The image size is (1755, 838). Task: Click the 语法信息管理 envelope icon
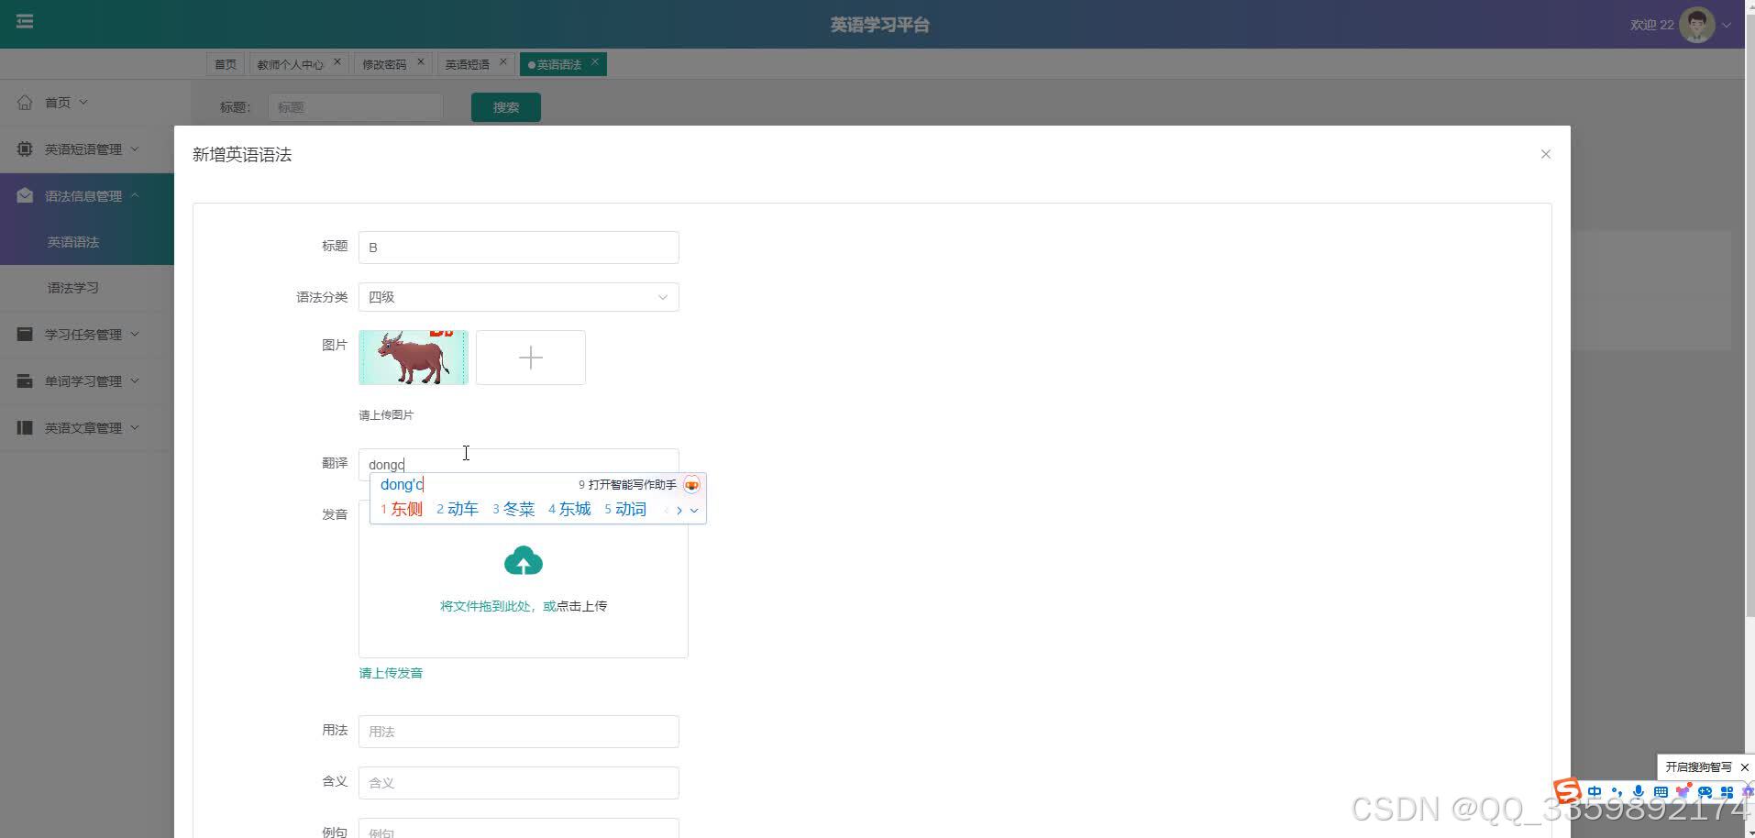pyautogui.click(x=25, y=195)
